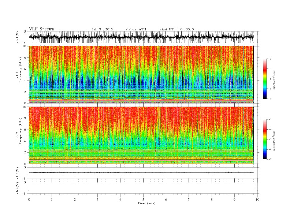Image resolution: width=290 pixels, height=224 pixels.
Task: Click the "8" kHz tick of the ch.1 spectrogram
Action: pos(26,58)
